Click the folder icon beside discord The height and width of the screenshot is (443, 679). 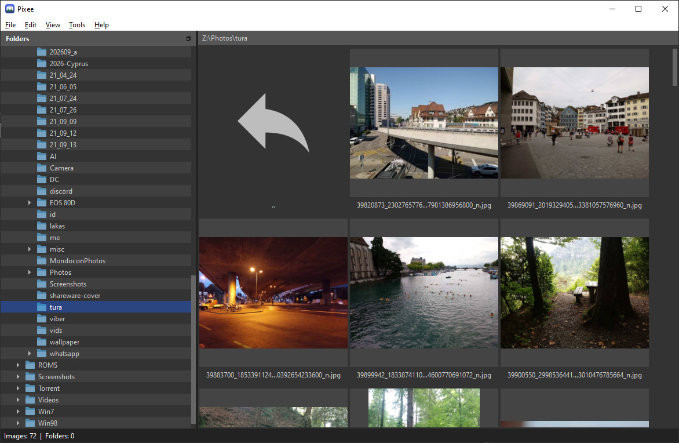point(42,191)
